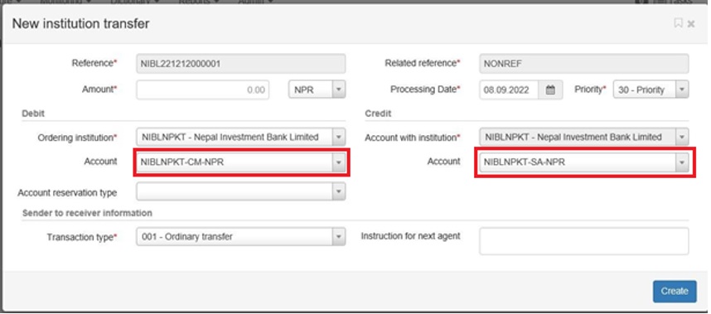Screen dimensions: 711x314
Task: Click the Processing Date label
Action: (425, 89)
